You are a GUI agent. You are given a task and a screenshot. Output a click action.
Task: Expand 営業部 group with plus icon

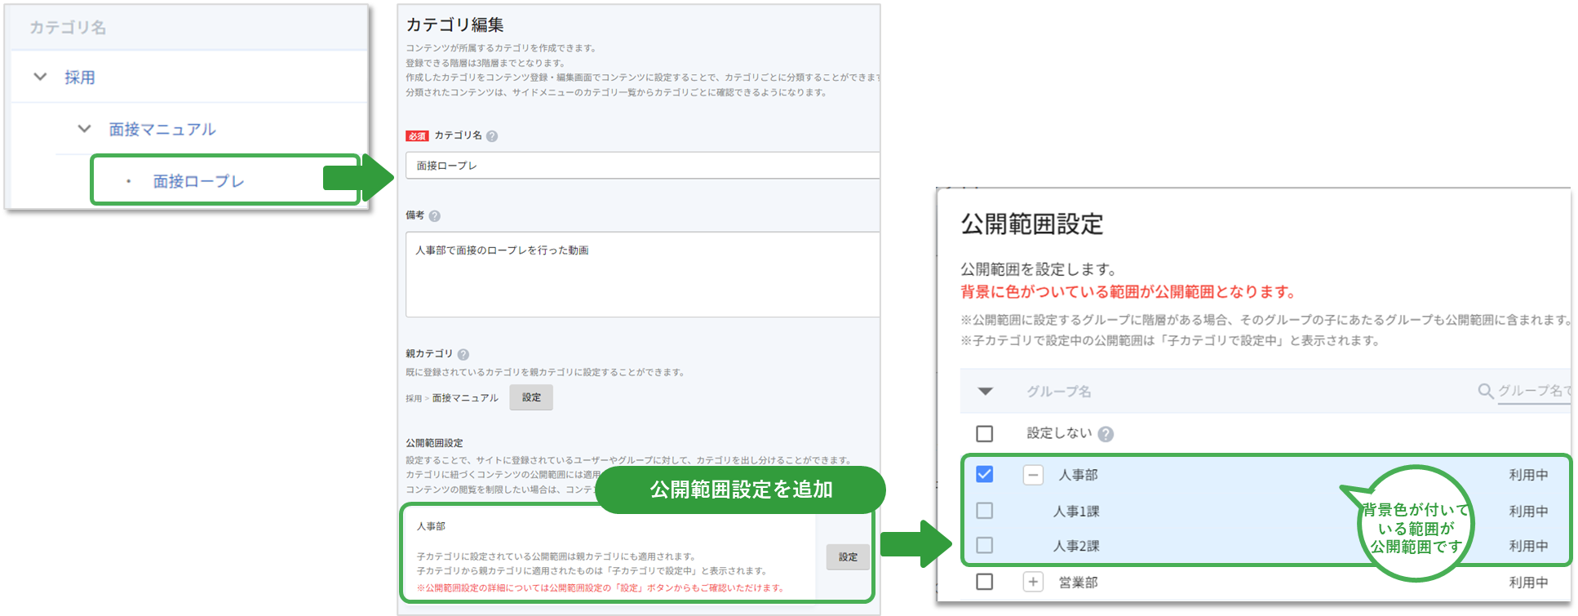(x=1033, y=582)
